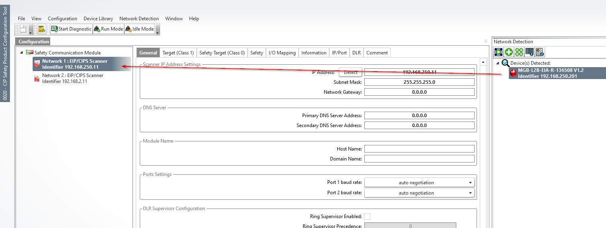The width and height of the screenshot is (606, 228).
Task: Click the rack module info icon
Action: pos(529,52)
